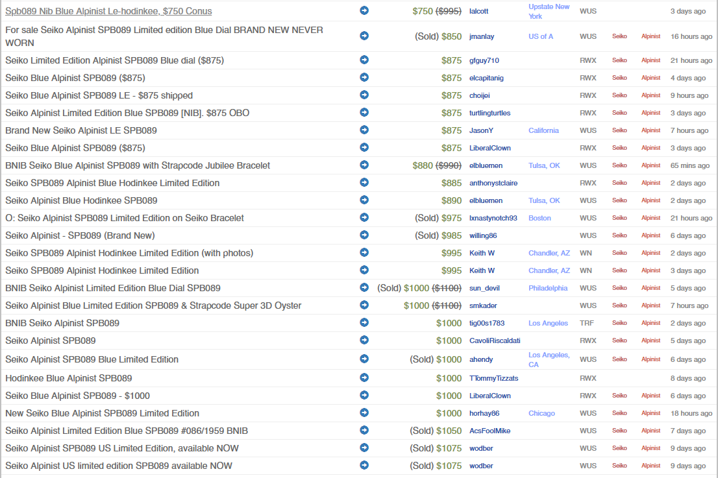Click the 'Boston' location link
718x478 pixels.
tap(539, 218)
